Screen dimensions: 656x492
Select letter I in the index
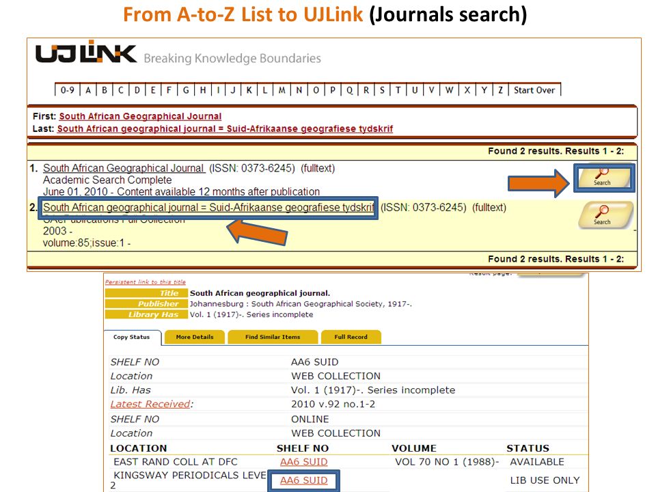pos(218,90)
